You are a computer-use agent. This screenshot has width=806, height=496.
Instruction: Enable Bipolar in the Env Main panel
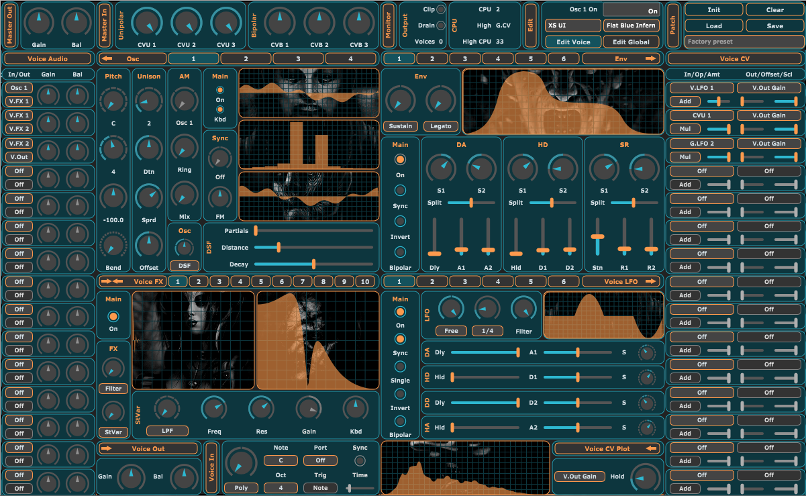400,252
